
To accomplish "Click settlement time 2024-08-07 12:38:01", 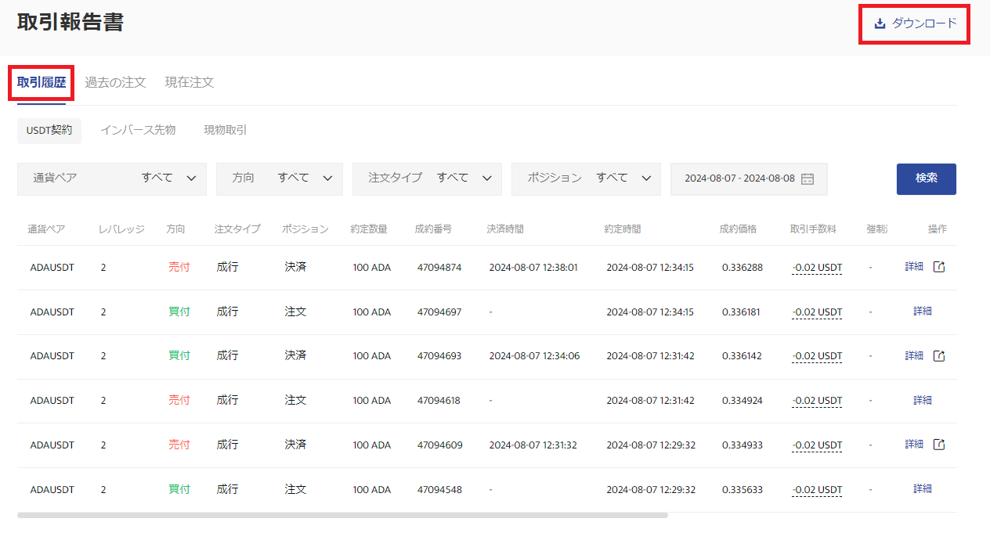I will click(x=533, y=268).
